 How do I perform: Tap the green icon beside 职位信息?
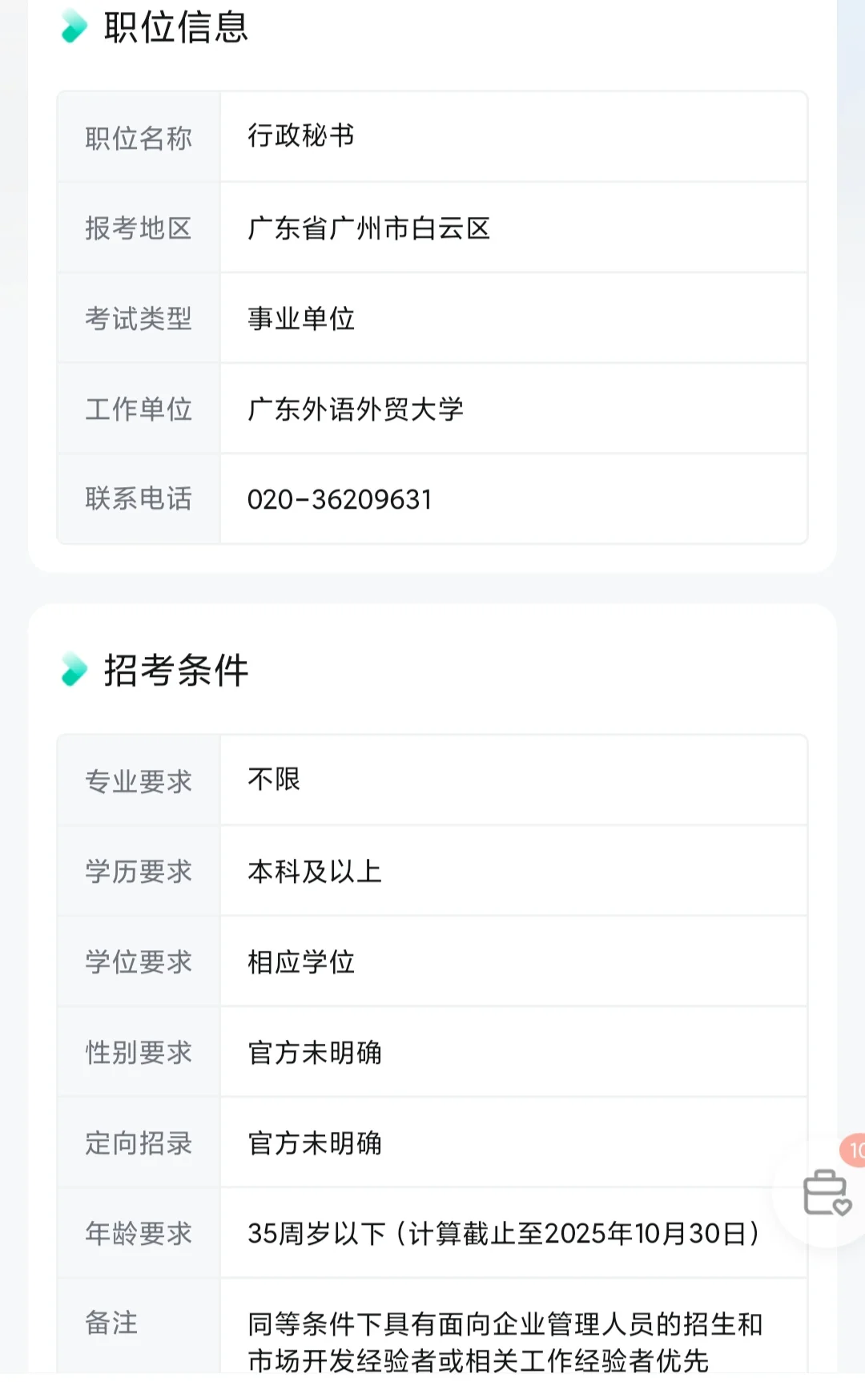pos(74,26)
